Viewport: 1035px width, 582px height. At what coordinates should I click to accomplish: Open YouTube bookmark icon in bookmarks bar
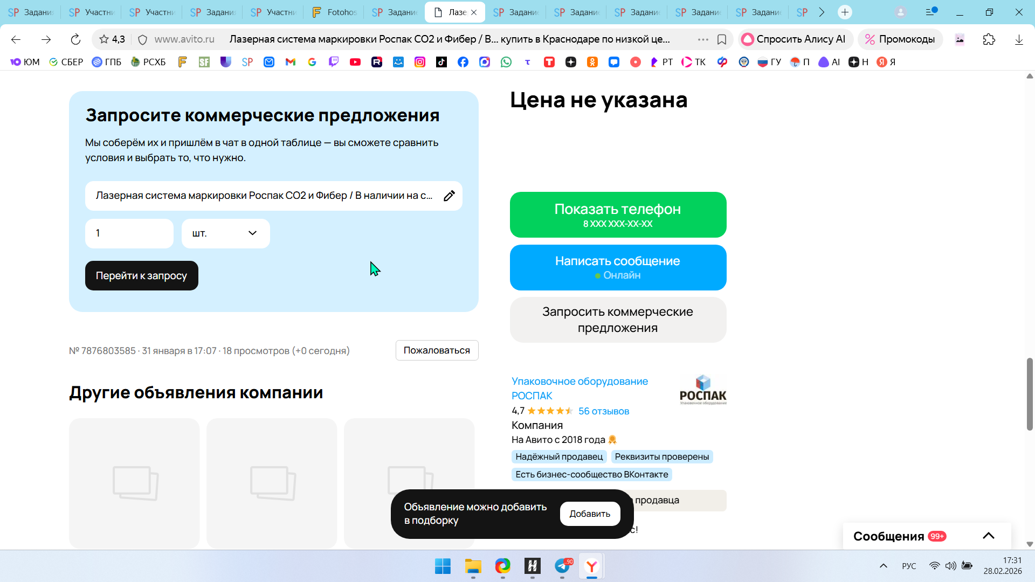point(355,62)
